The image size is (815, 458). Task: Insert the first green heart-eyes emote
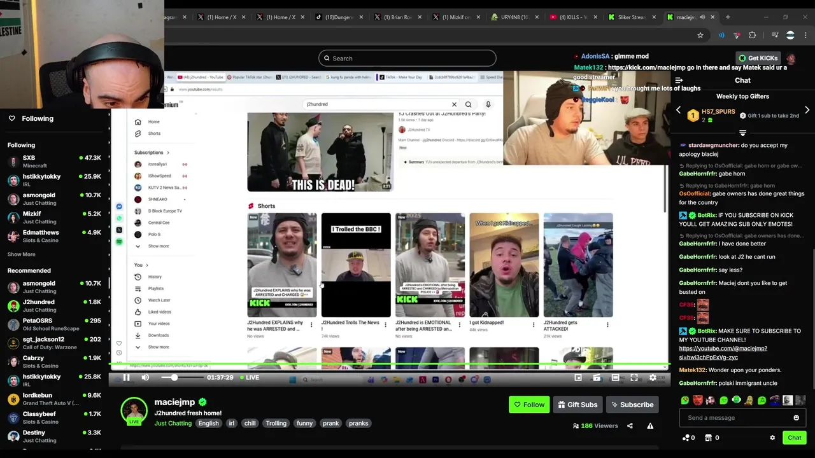click(x=684, y=401)
